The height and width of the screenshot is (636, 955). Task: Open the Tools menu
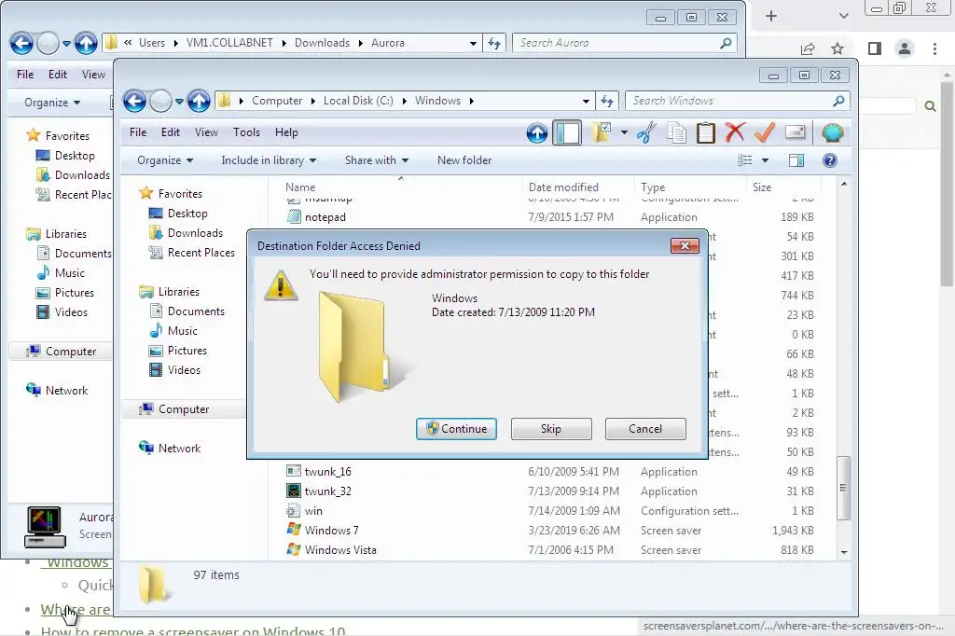(x=246, y=132)
